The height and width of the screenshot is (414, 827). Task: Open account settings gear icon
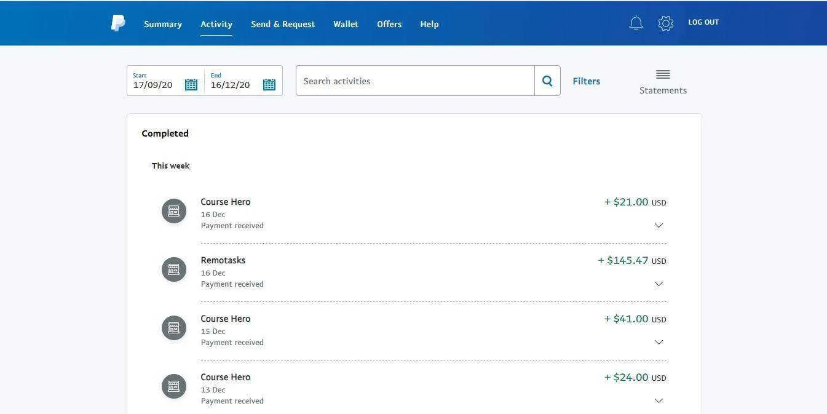[665, 23]
